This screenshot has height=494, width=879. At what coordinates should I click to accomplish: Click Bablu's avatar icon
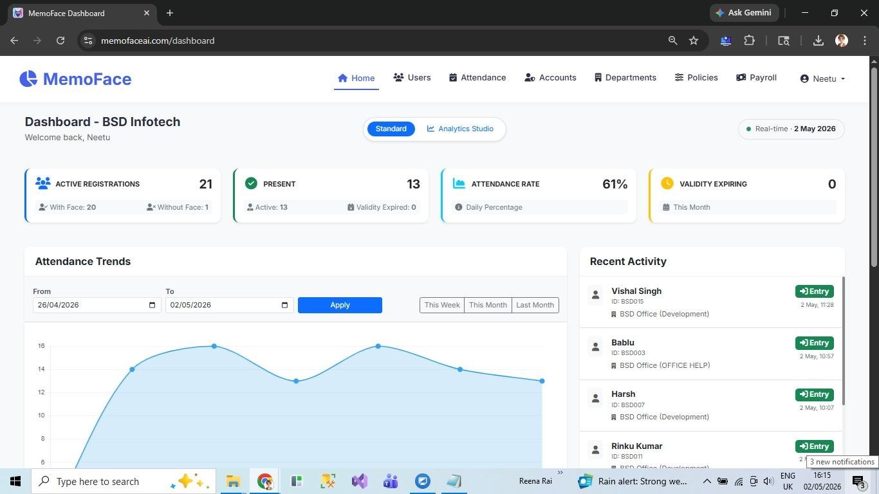pos(596,347)
